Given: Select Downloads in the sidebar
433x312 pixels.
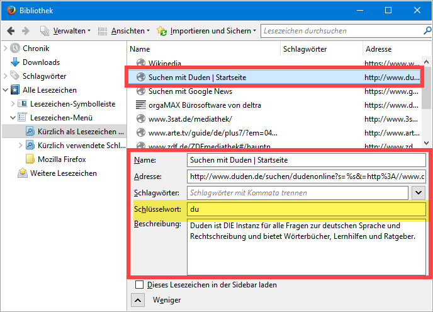Looking at the screenshot, I should click(41, 62).
